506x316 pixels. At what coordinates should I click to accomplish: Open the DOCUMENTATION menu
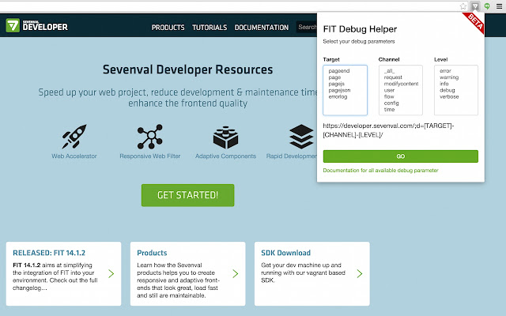262,28
